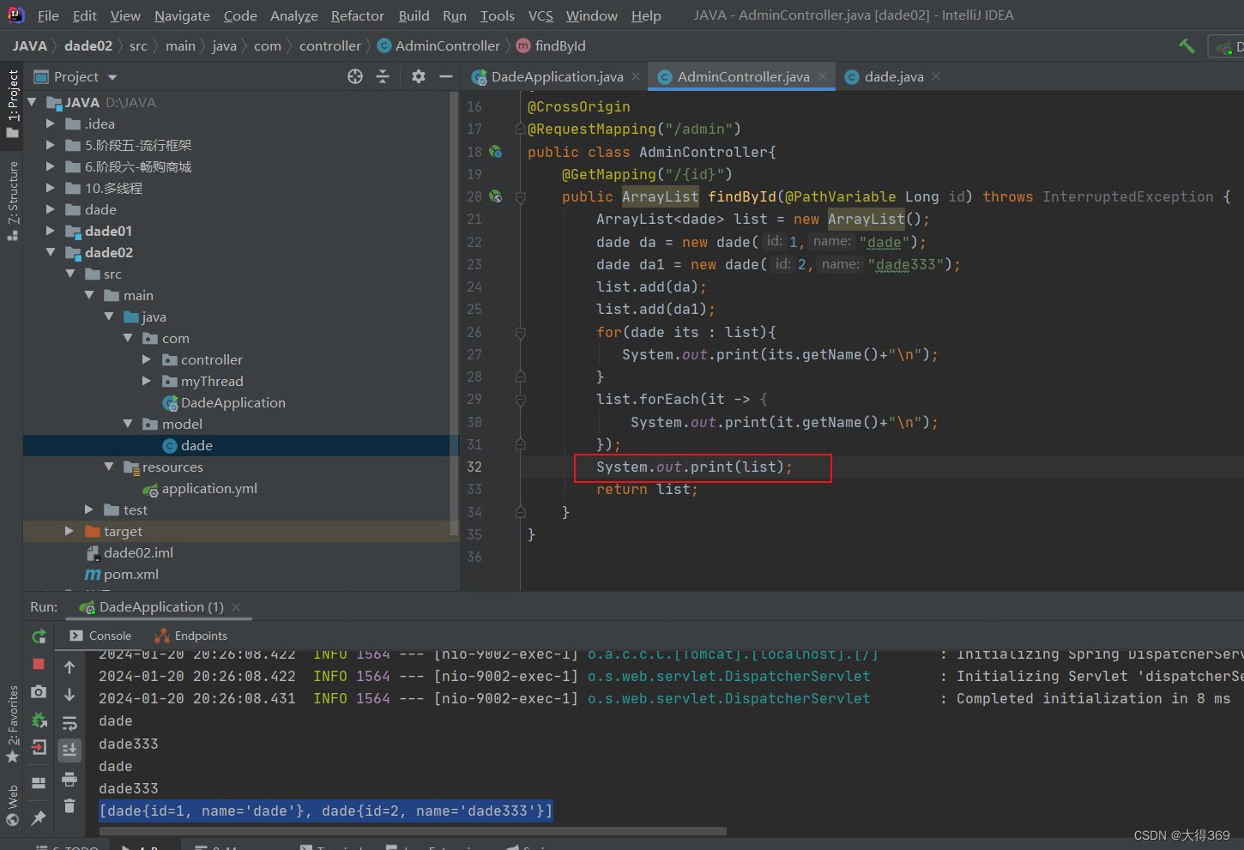Click the Build project hammer icon
The height and width of the screenshot is (850, 1244).
[x=1187, y=45]
